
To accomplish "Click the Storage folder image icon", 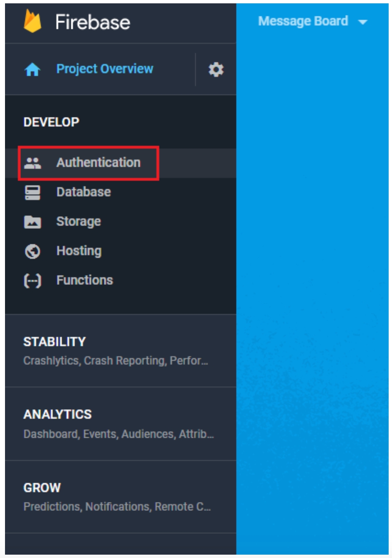I will click(33, 222).
